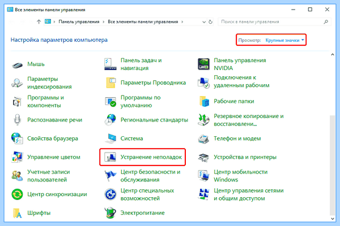Screen dimensions: 340x226
Task: Click the Распознавание речи microphone icon
Action: point(17,120)
